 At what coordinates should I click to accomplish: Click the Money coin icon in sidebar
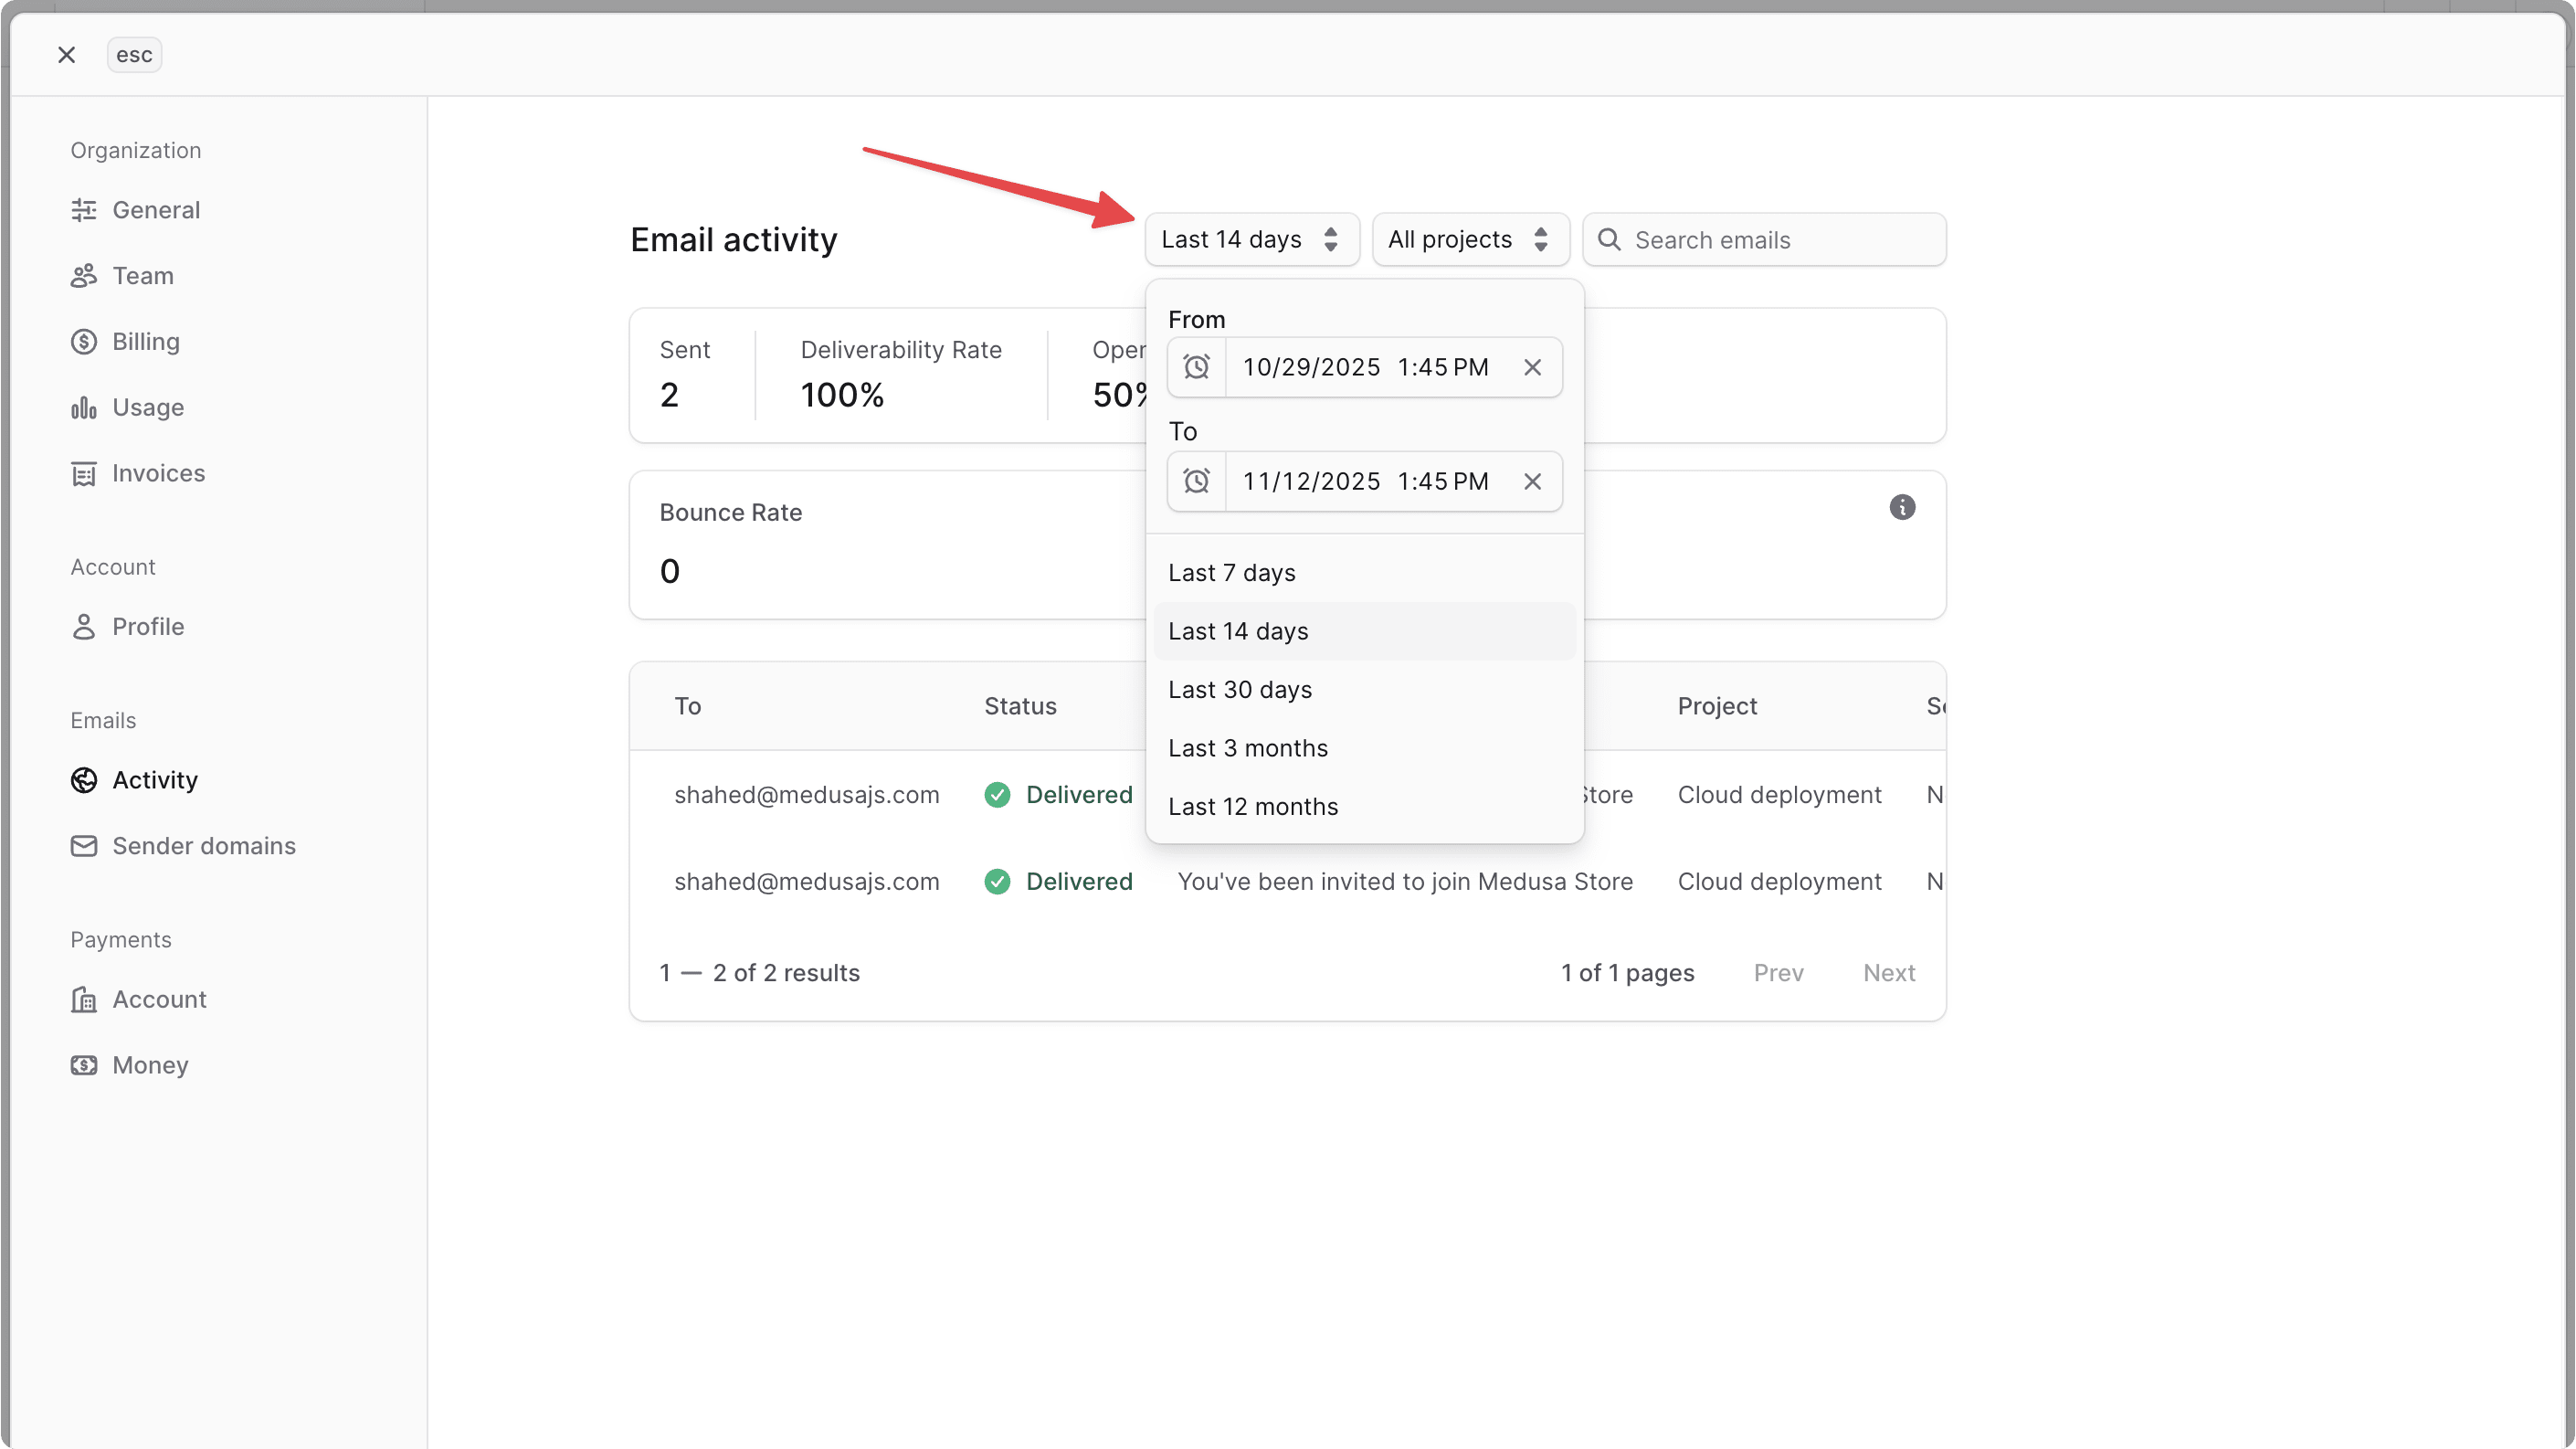[x=84, y=1065]
